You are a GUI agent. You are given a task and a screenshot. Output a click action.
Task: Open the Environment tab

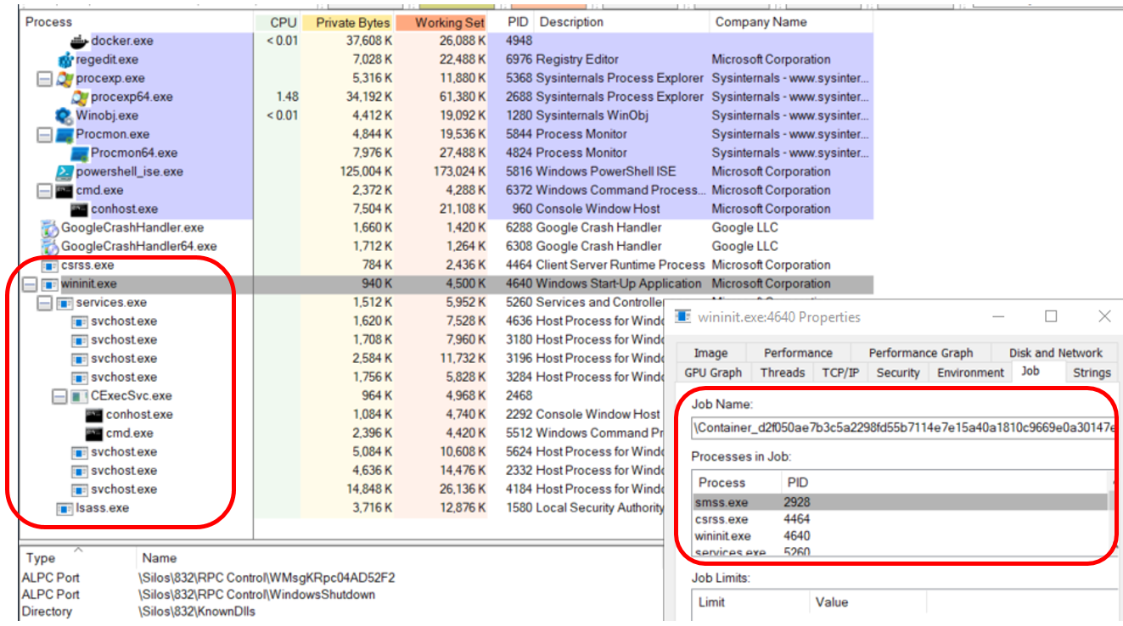(970, 372)
